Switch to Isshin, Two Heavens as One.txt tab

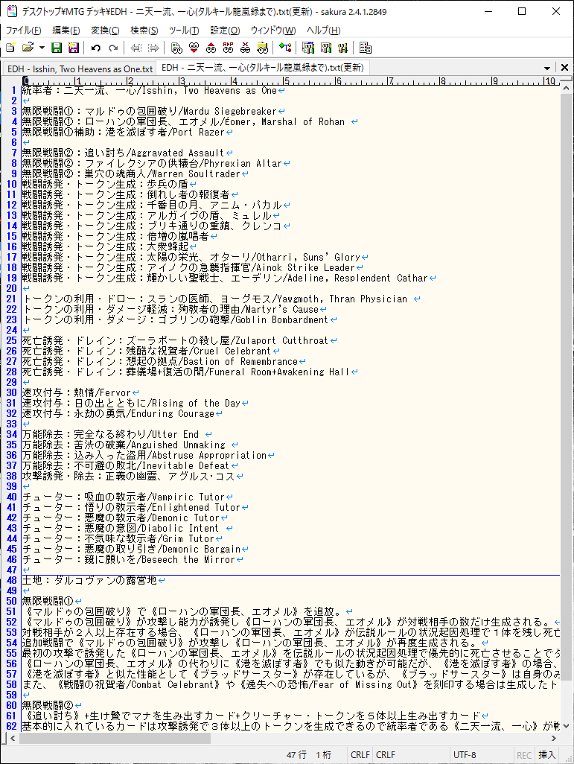80,69
